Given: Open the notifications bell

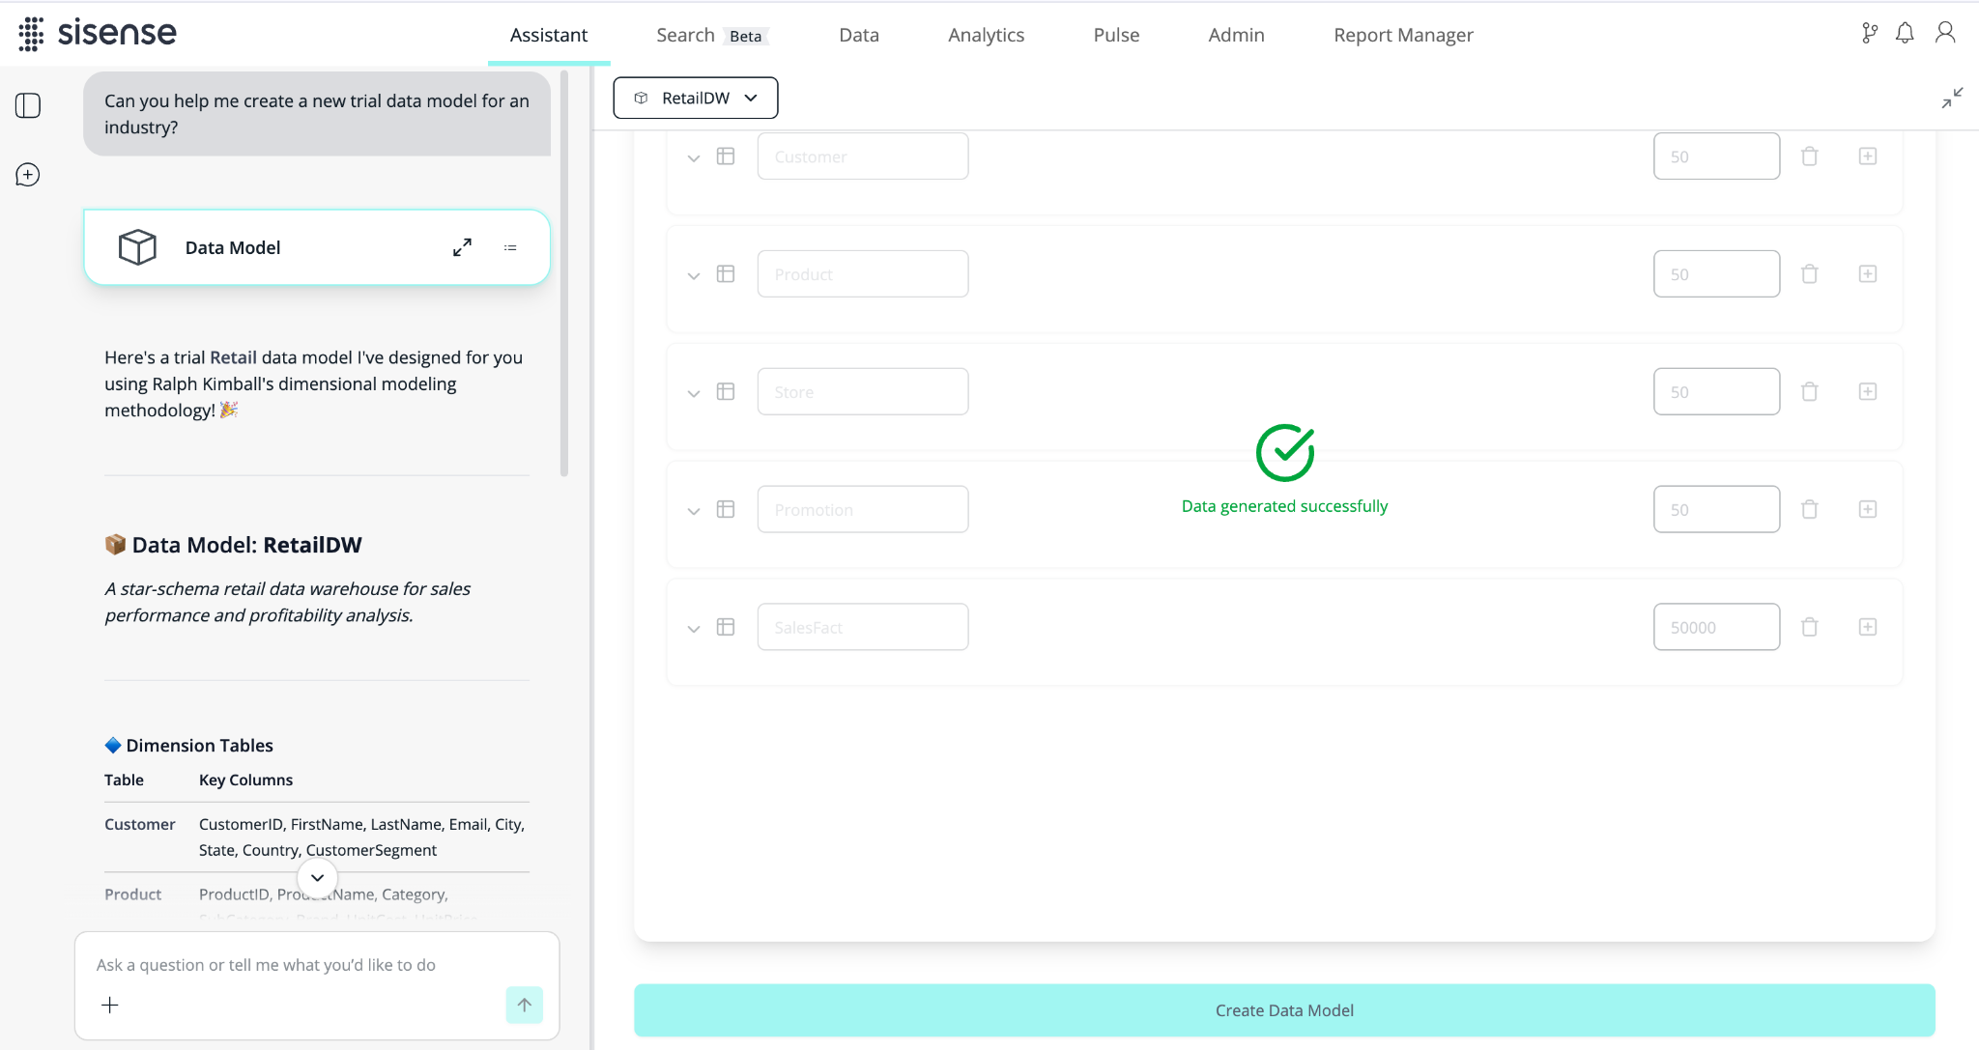Looking at the screenshot, I should [x=1905, y=34].
